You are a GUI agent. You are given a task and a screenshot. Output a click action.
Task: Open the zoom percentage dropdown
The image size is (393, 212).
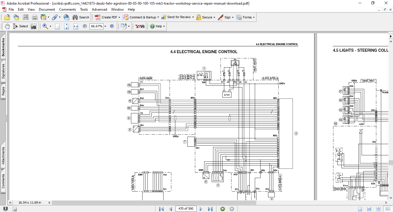[105, 26]
